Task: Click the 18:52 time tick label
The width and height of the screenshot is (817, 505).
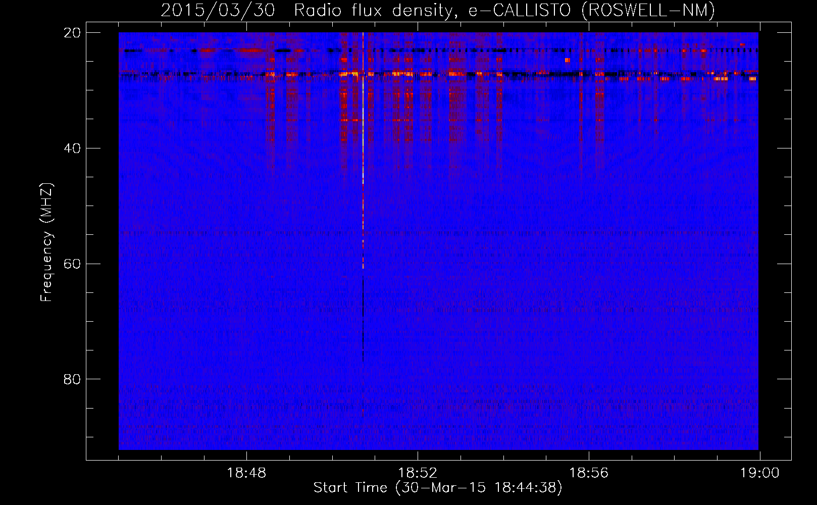Action: [418, 473]
